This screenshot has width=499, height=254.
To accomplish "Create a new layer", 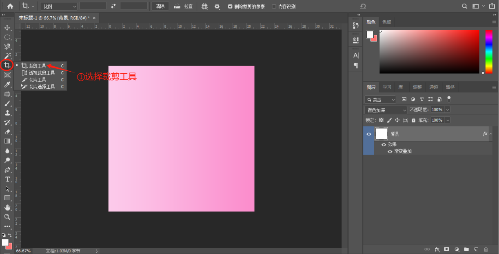I will point(476,249).
